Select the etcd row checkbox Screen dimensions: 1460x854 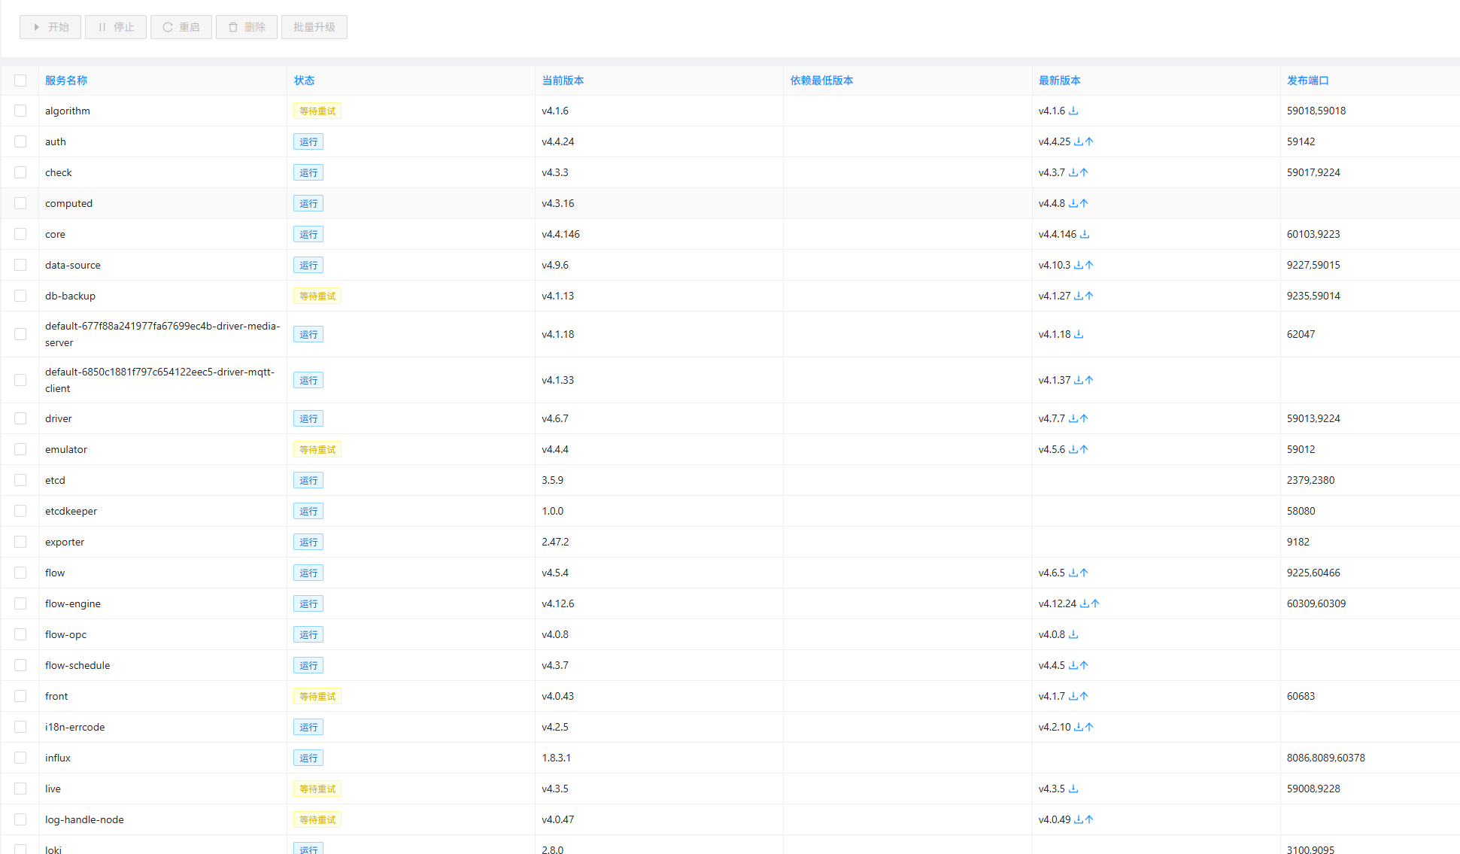pos(20,480)
